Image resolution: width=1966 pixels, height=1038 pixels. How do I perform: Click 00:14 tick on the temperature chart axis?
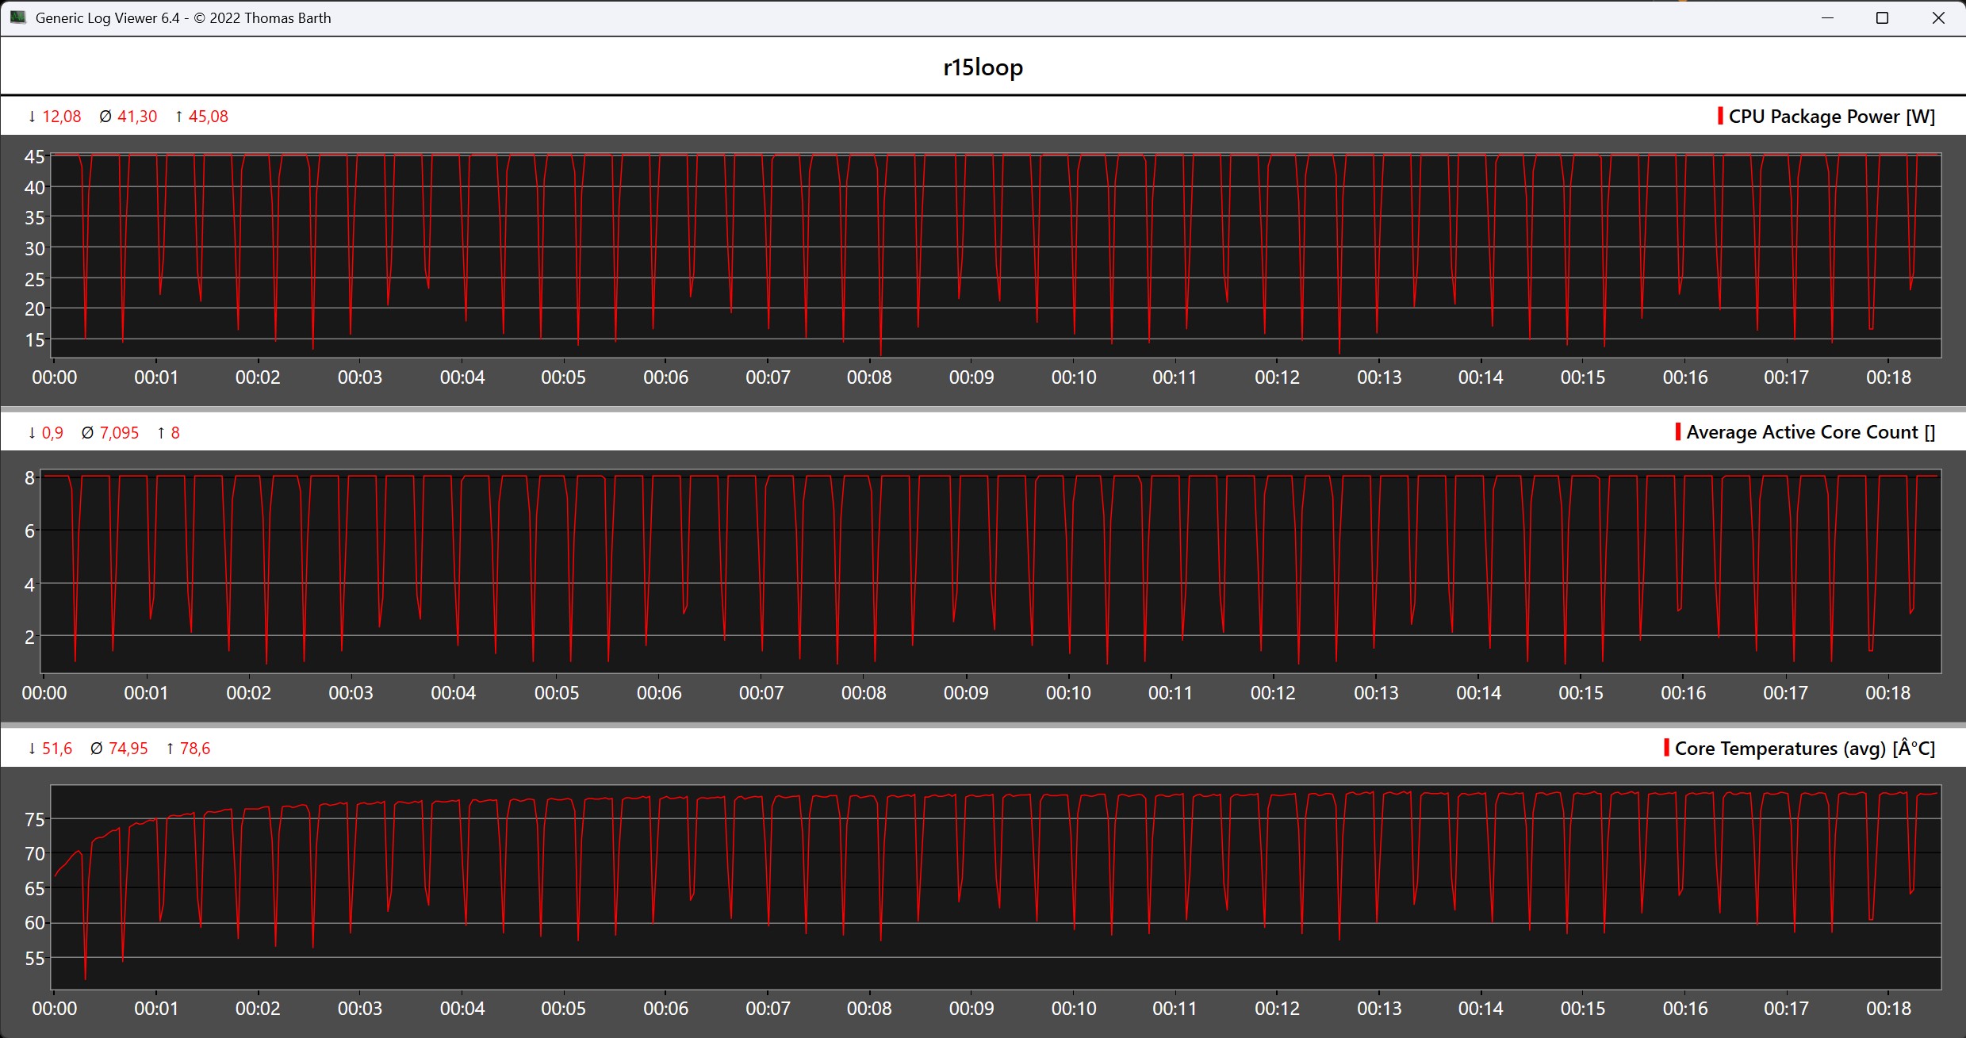tap(1481, 1009)
